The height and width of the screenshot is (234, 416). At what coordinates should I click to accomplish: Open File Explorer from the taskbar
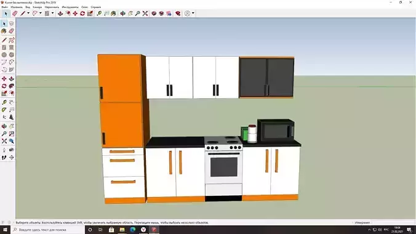(x=122, y=230)
